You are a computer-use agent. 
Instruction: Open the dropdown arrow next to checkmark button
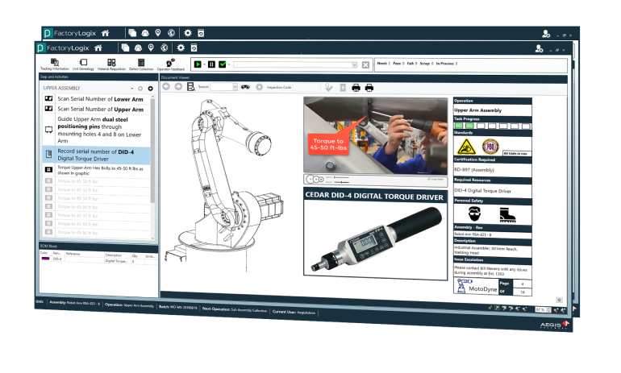229,64
